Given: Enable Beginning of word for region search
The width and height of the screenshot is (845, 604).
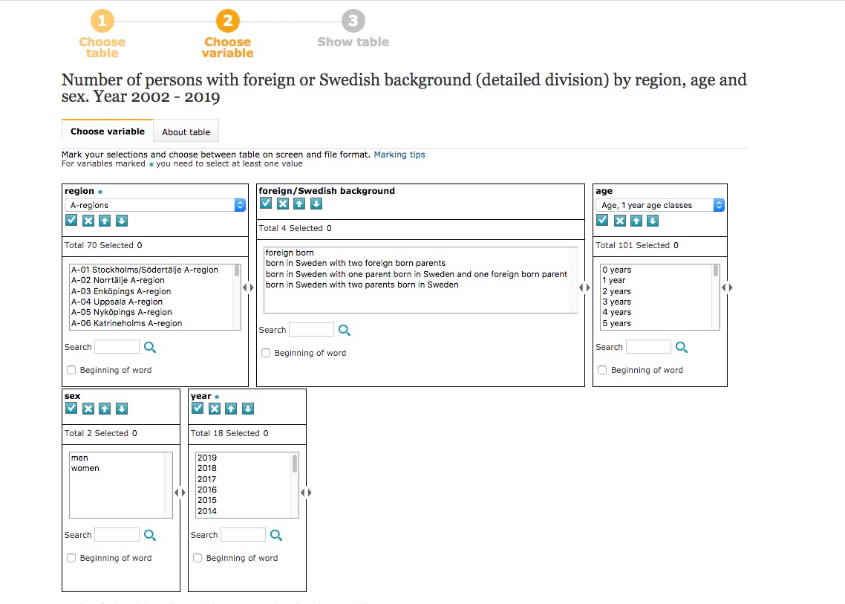Looking at the screenshot, I should pos(71,370).
